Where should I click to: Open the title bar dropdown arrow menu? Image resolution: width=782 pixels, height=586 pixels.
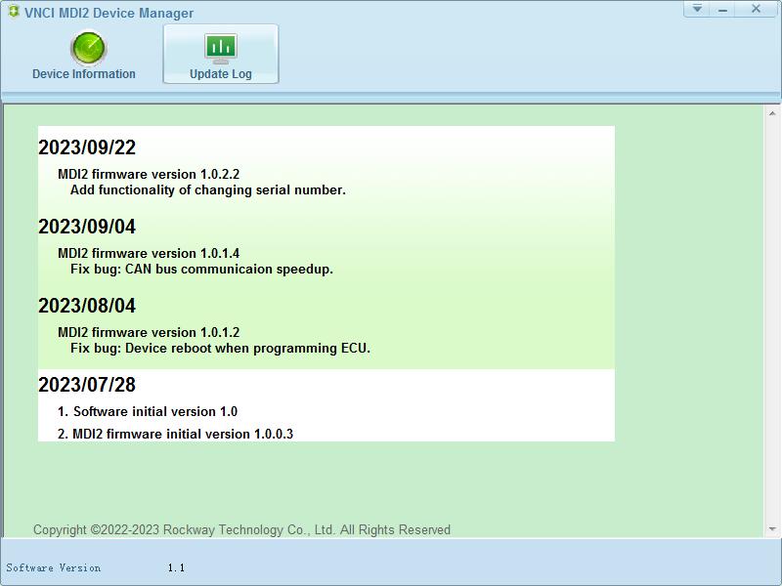(697, 9)
